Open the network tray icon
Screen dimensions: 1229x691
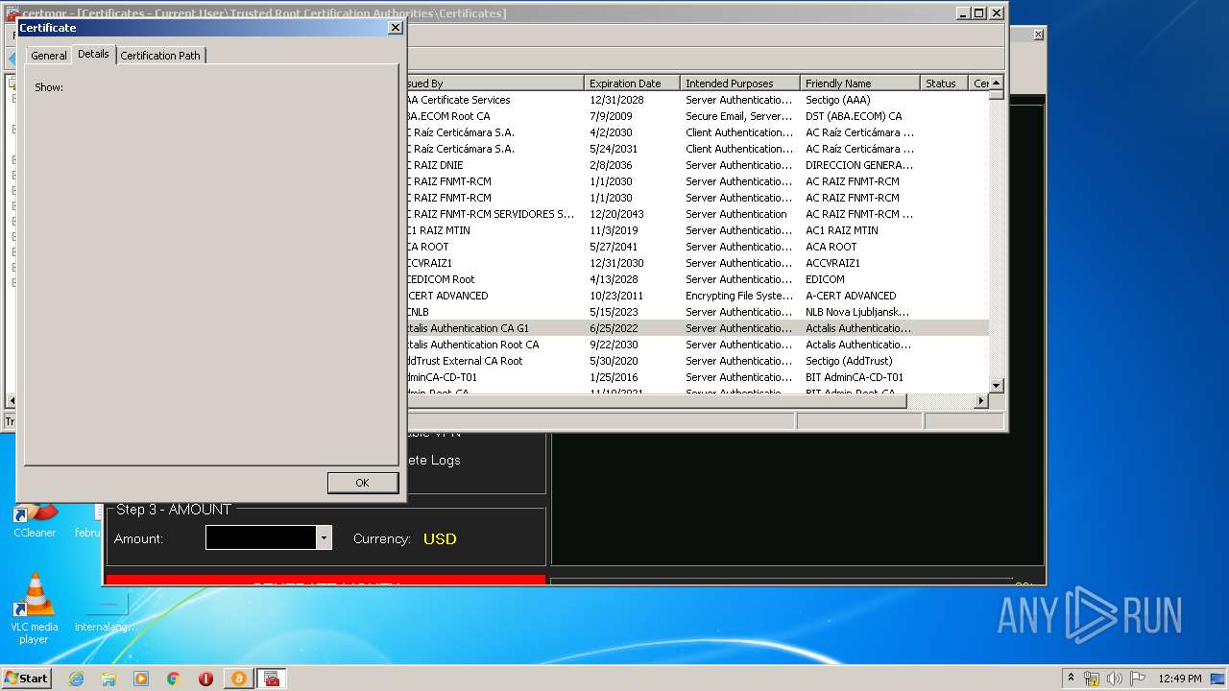click(1092, 679)
